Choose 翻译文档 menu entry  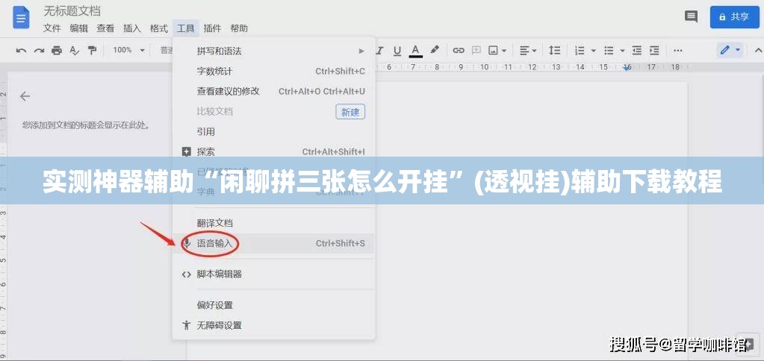pyautogui.click(x=274, y=223)
